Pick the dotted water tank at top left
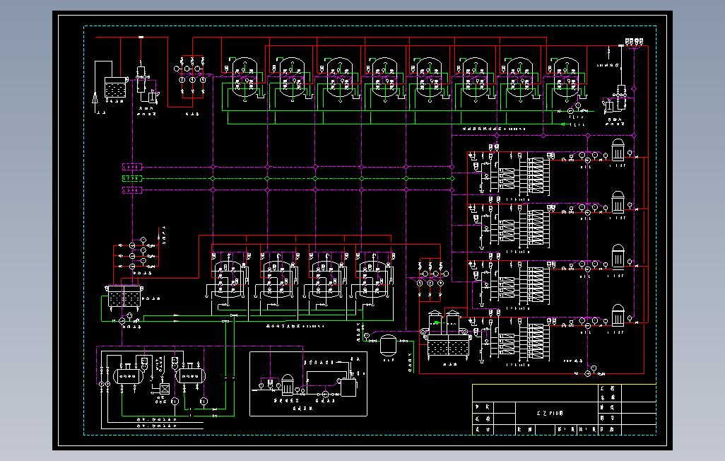The image size is (725, 461). [115, 88]
